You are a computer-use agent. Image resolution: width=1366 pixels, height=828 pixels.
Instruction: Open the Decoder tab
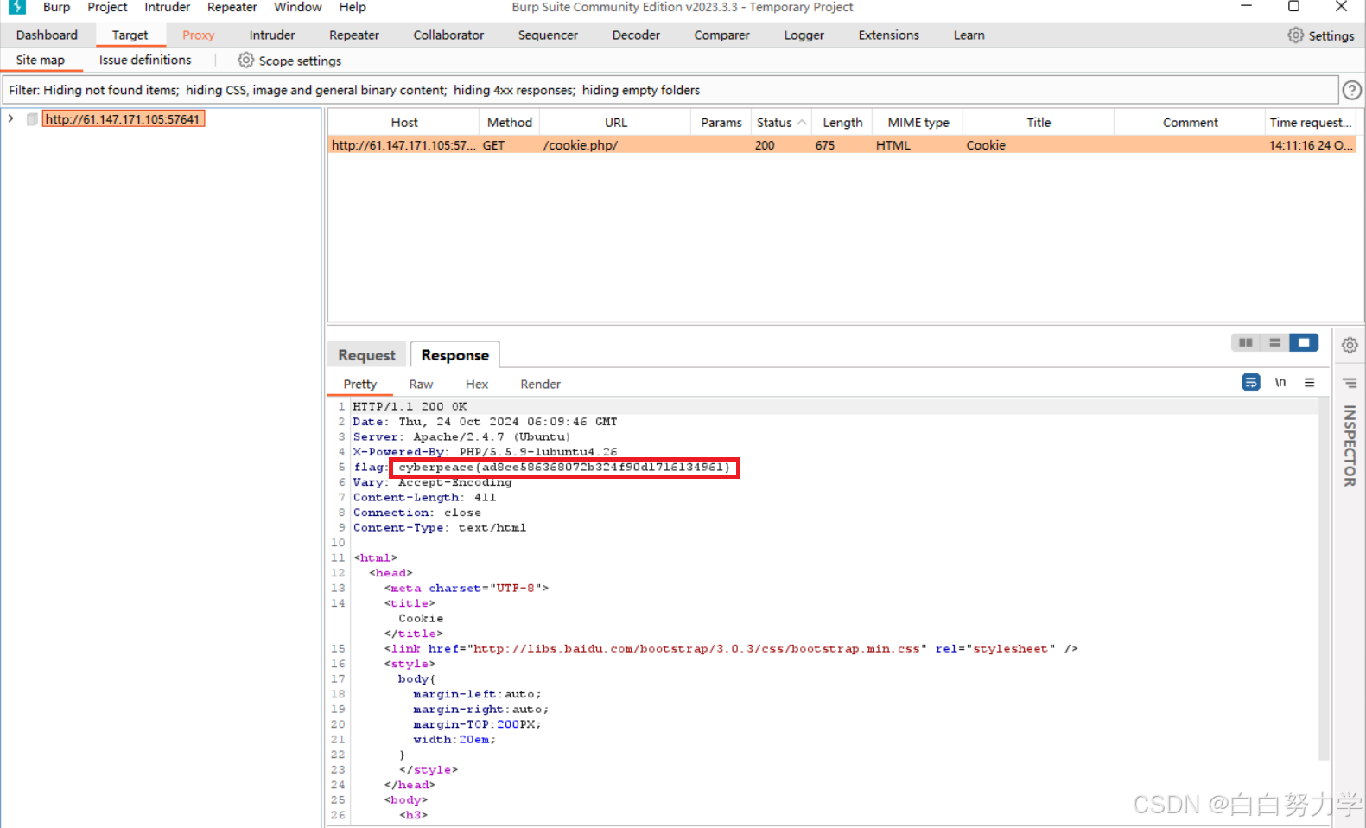[x=636, y=35]
